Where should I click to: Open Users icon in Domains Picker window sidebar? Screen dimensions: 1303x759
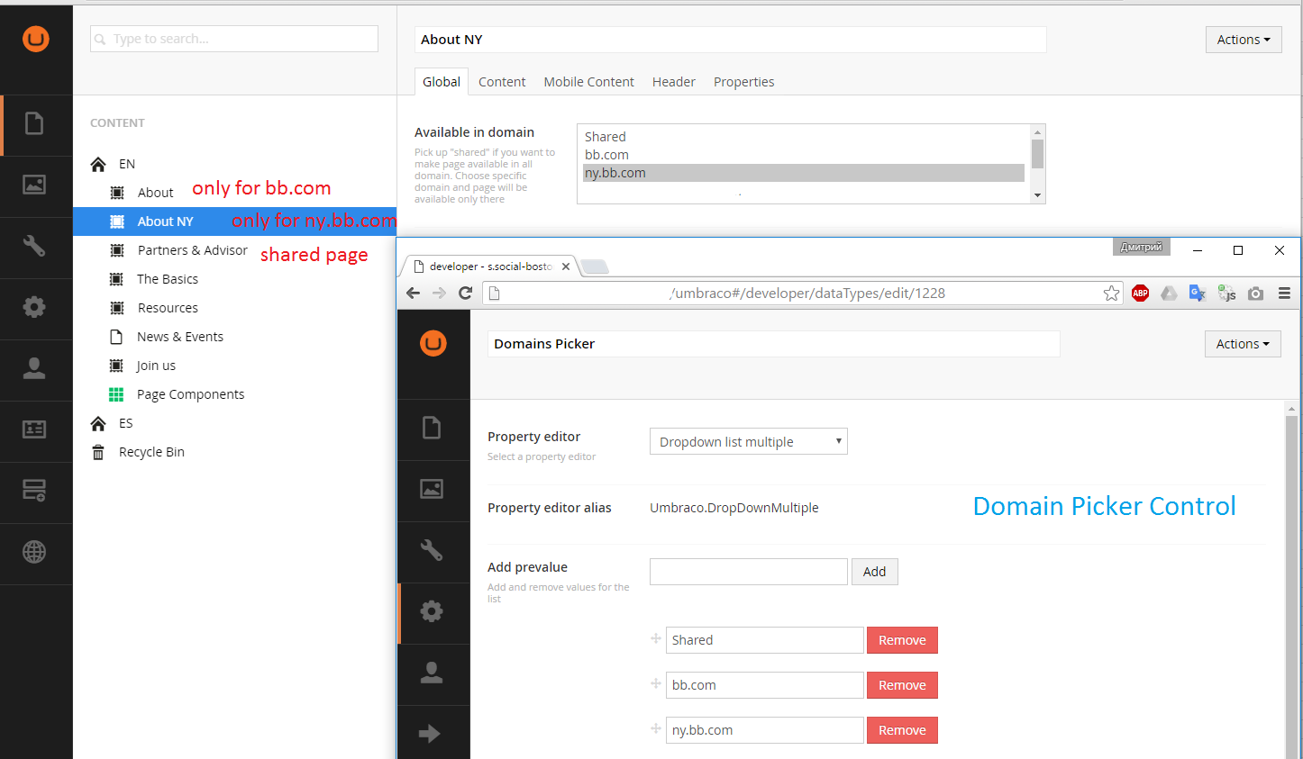coord(432,673)
